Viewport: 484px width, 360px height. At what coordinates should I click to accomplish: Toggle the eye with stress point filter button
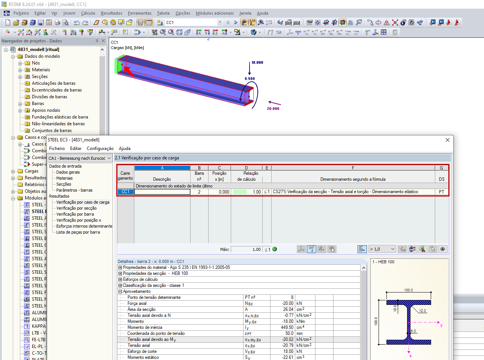pos(332,249)
